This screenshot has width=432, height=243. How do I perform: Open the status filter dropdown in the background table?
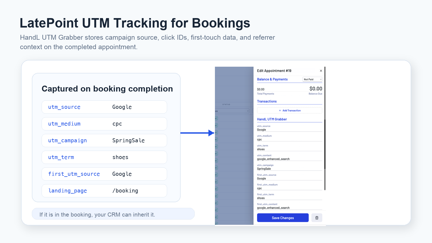point(232,111)
